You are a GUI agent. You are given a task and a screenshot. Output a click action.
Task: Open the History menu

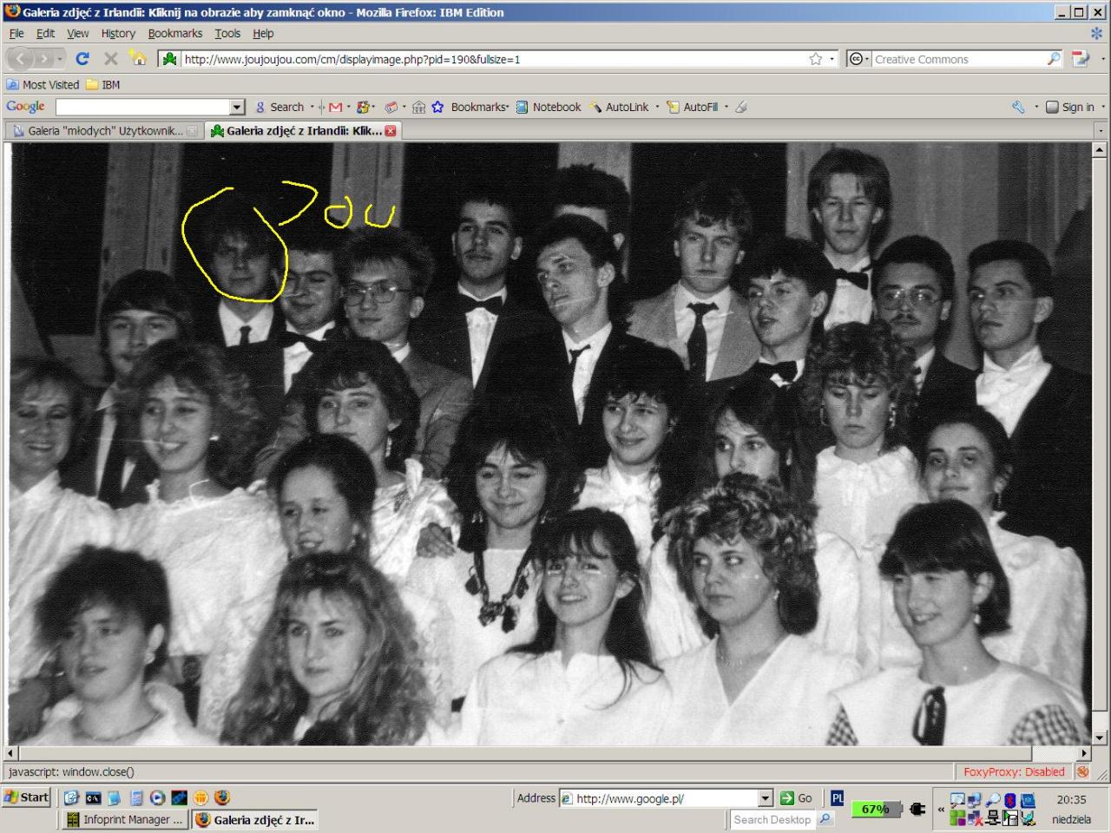coord(118,33)
